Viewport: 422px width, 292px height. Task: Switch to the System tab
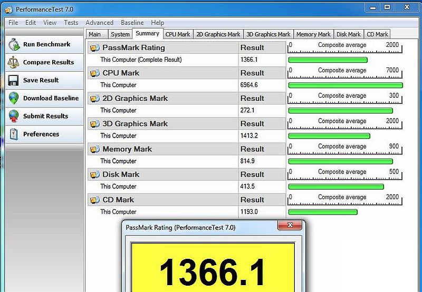click(x=120, y=34)
